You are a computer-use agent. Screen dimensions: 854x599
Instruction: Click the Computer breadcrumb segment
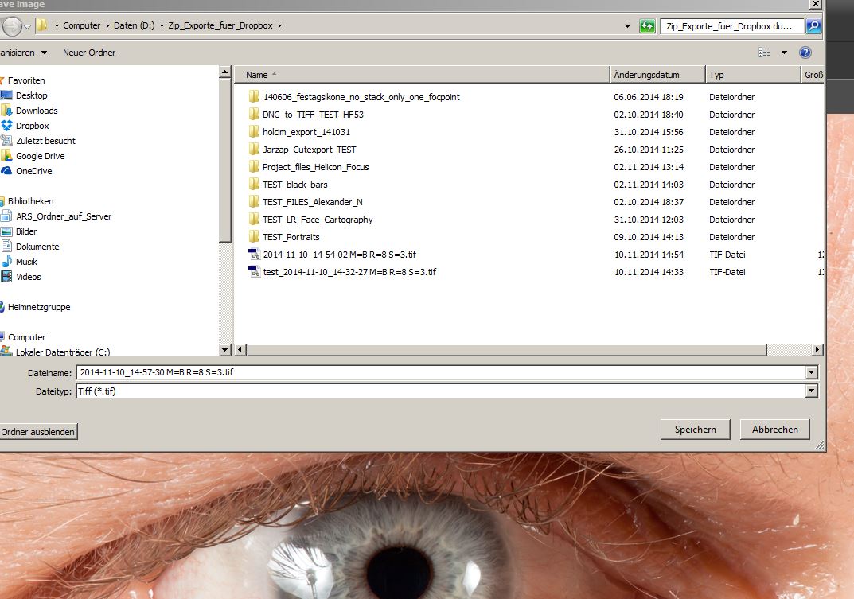click(82, 25)
